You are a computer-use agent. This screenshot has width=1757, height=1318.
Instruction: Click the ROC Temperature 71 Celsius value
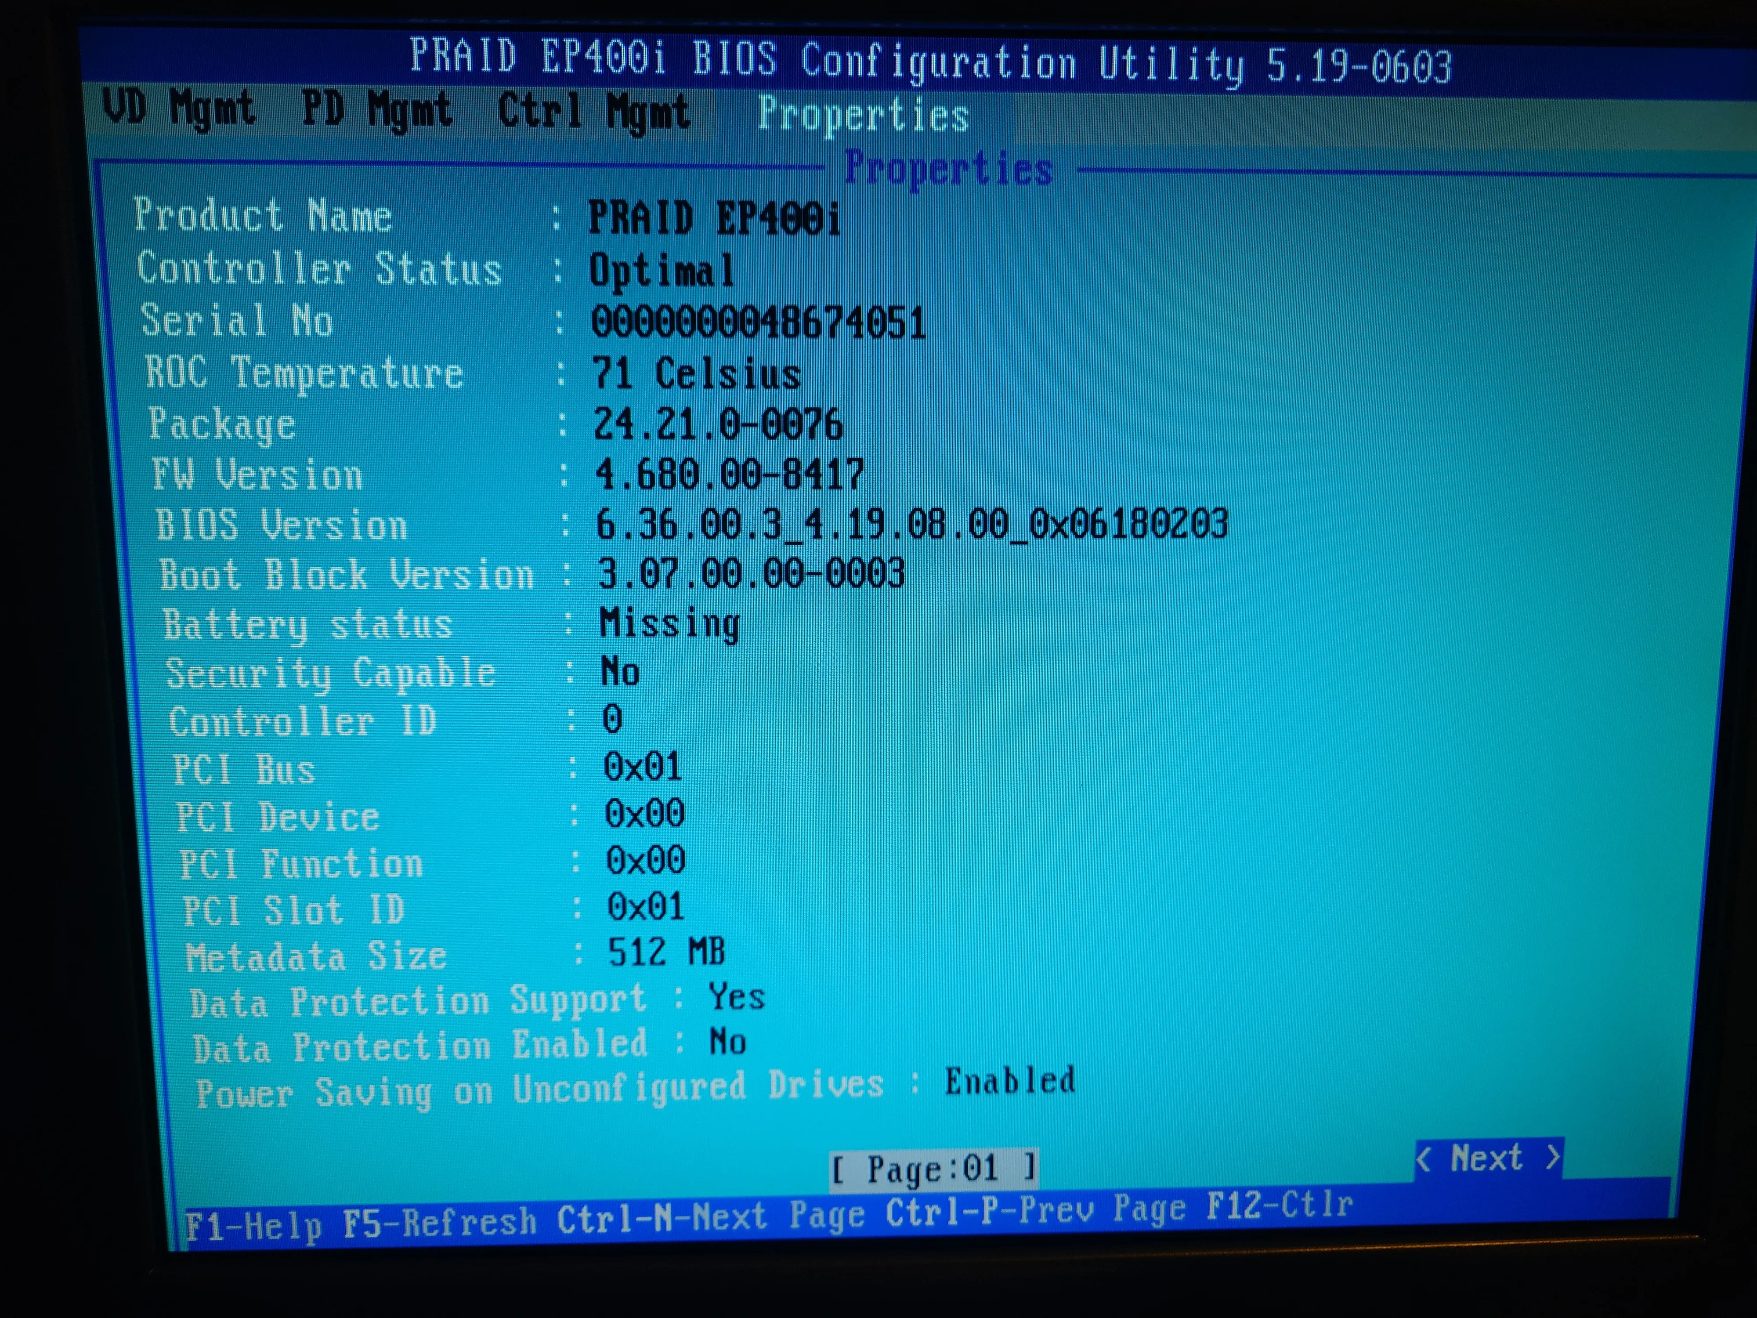[696, 373]
